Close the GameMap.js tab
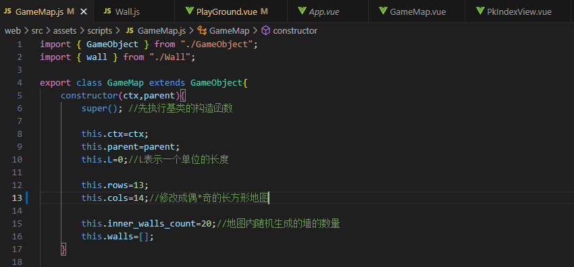The image size is (574, 267). click(84, 11)
